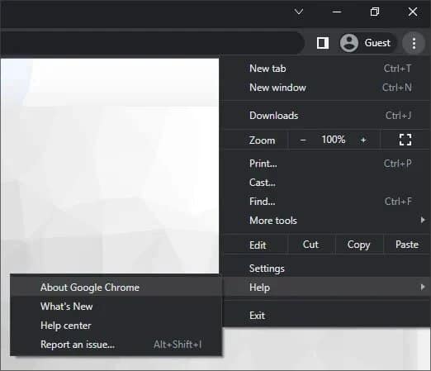
Task: Open Downloads from the menu
Action: pos(327,116)
